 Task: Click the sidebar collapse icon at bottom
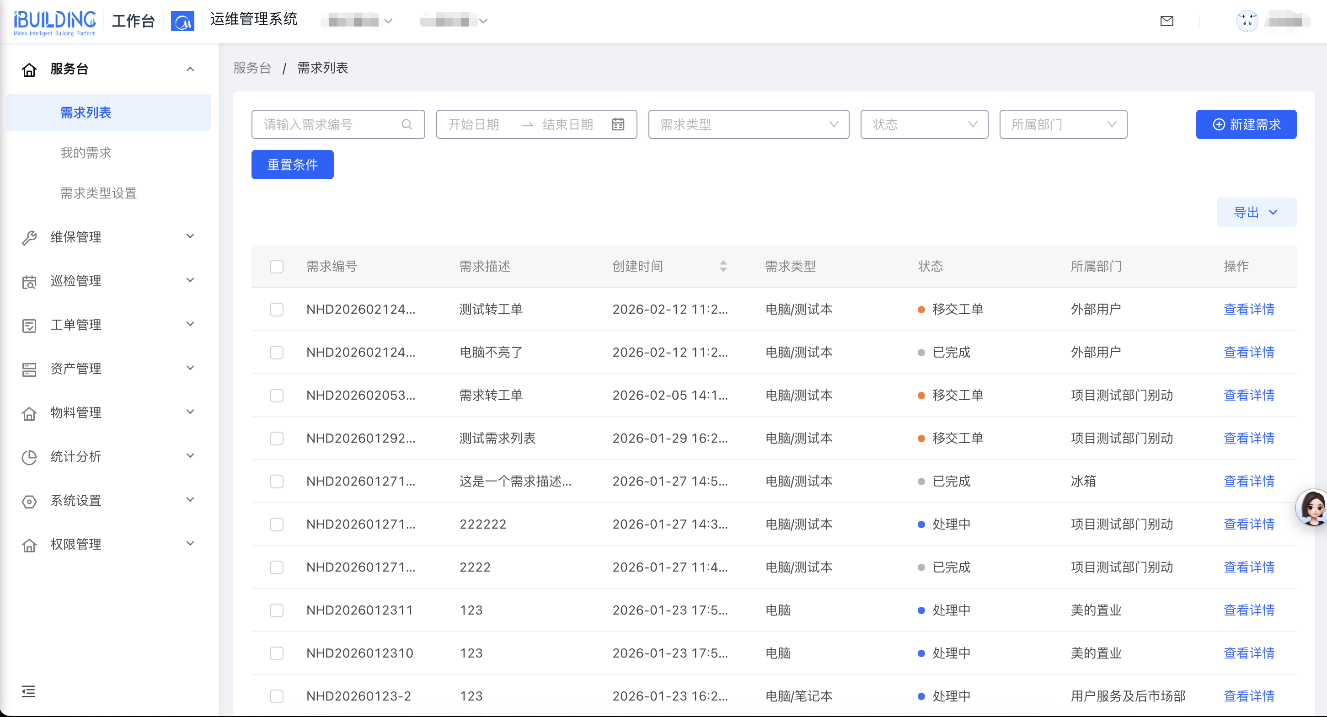28,691
